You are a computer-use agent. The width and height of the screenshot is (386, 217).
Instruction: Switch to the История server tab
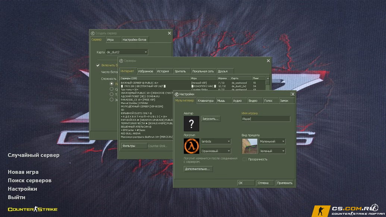(164, 71)
